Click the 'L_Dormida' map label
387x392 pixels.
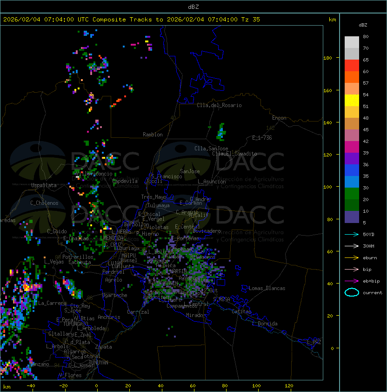click(265, 324)
